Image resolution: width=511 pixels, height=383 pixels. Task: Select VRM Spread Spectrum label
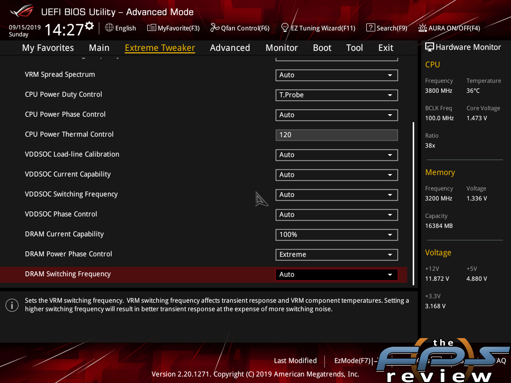pos(60,75)
